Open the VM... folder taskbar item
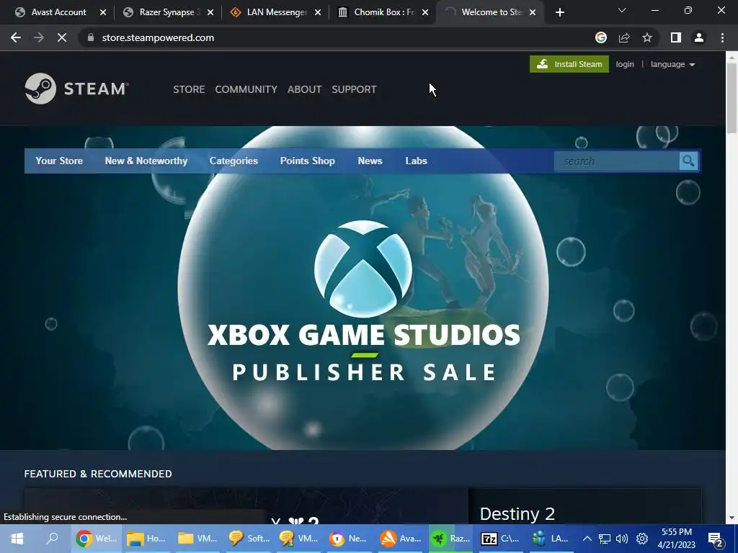738x553 pixels. pyautogui.click(x=197, y=539)
